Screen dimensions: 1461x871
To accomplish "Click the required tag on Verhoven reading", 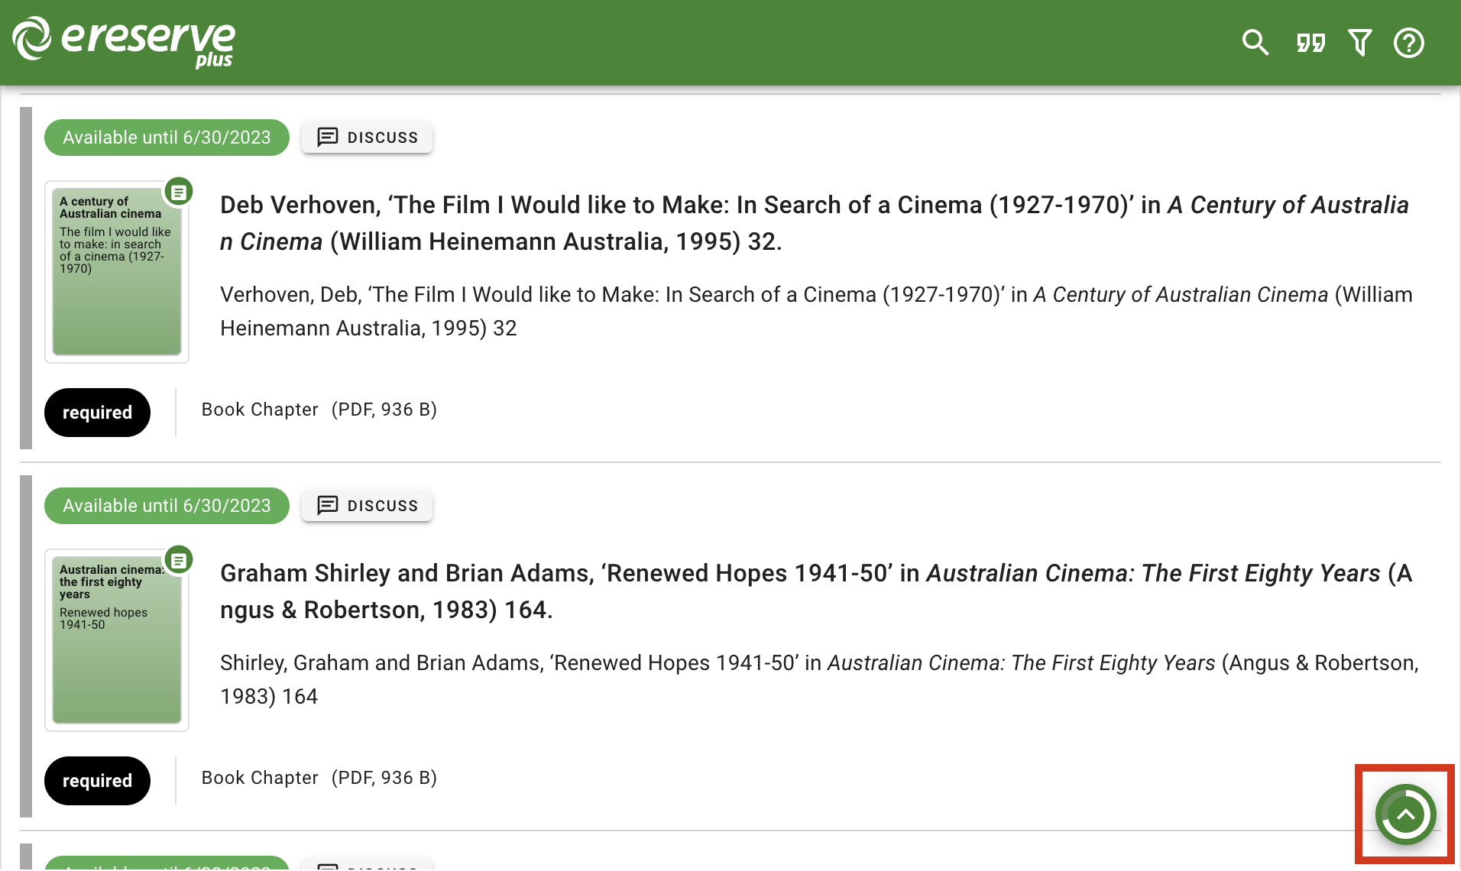I will click(x=97, y=413).
